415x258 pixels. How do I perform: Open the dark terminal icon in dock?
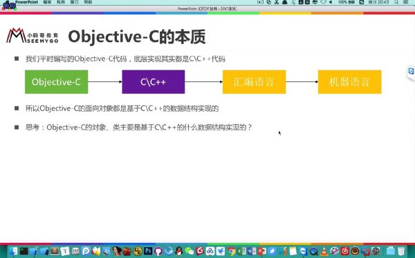click(x=24, y=251)
